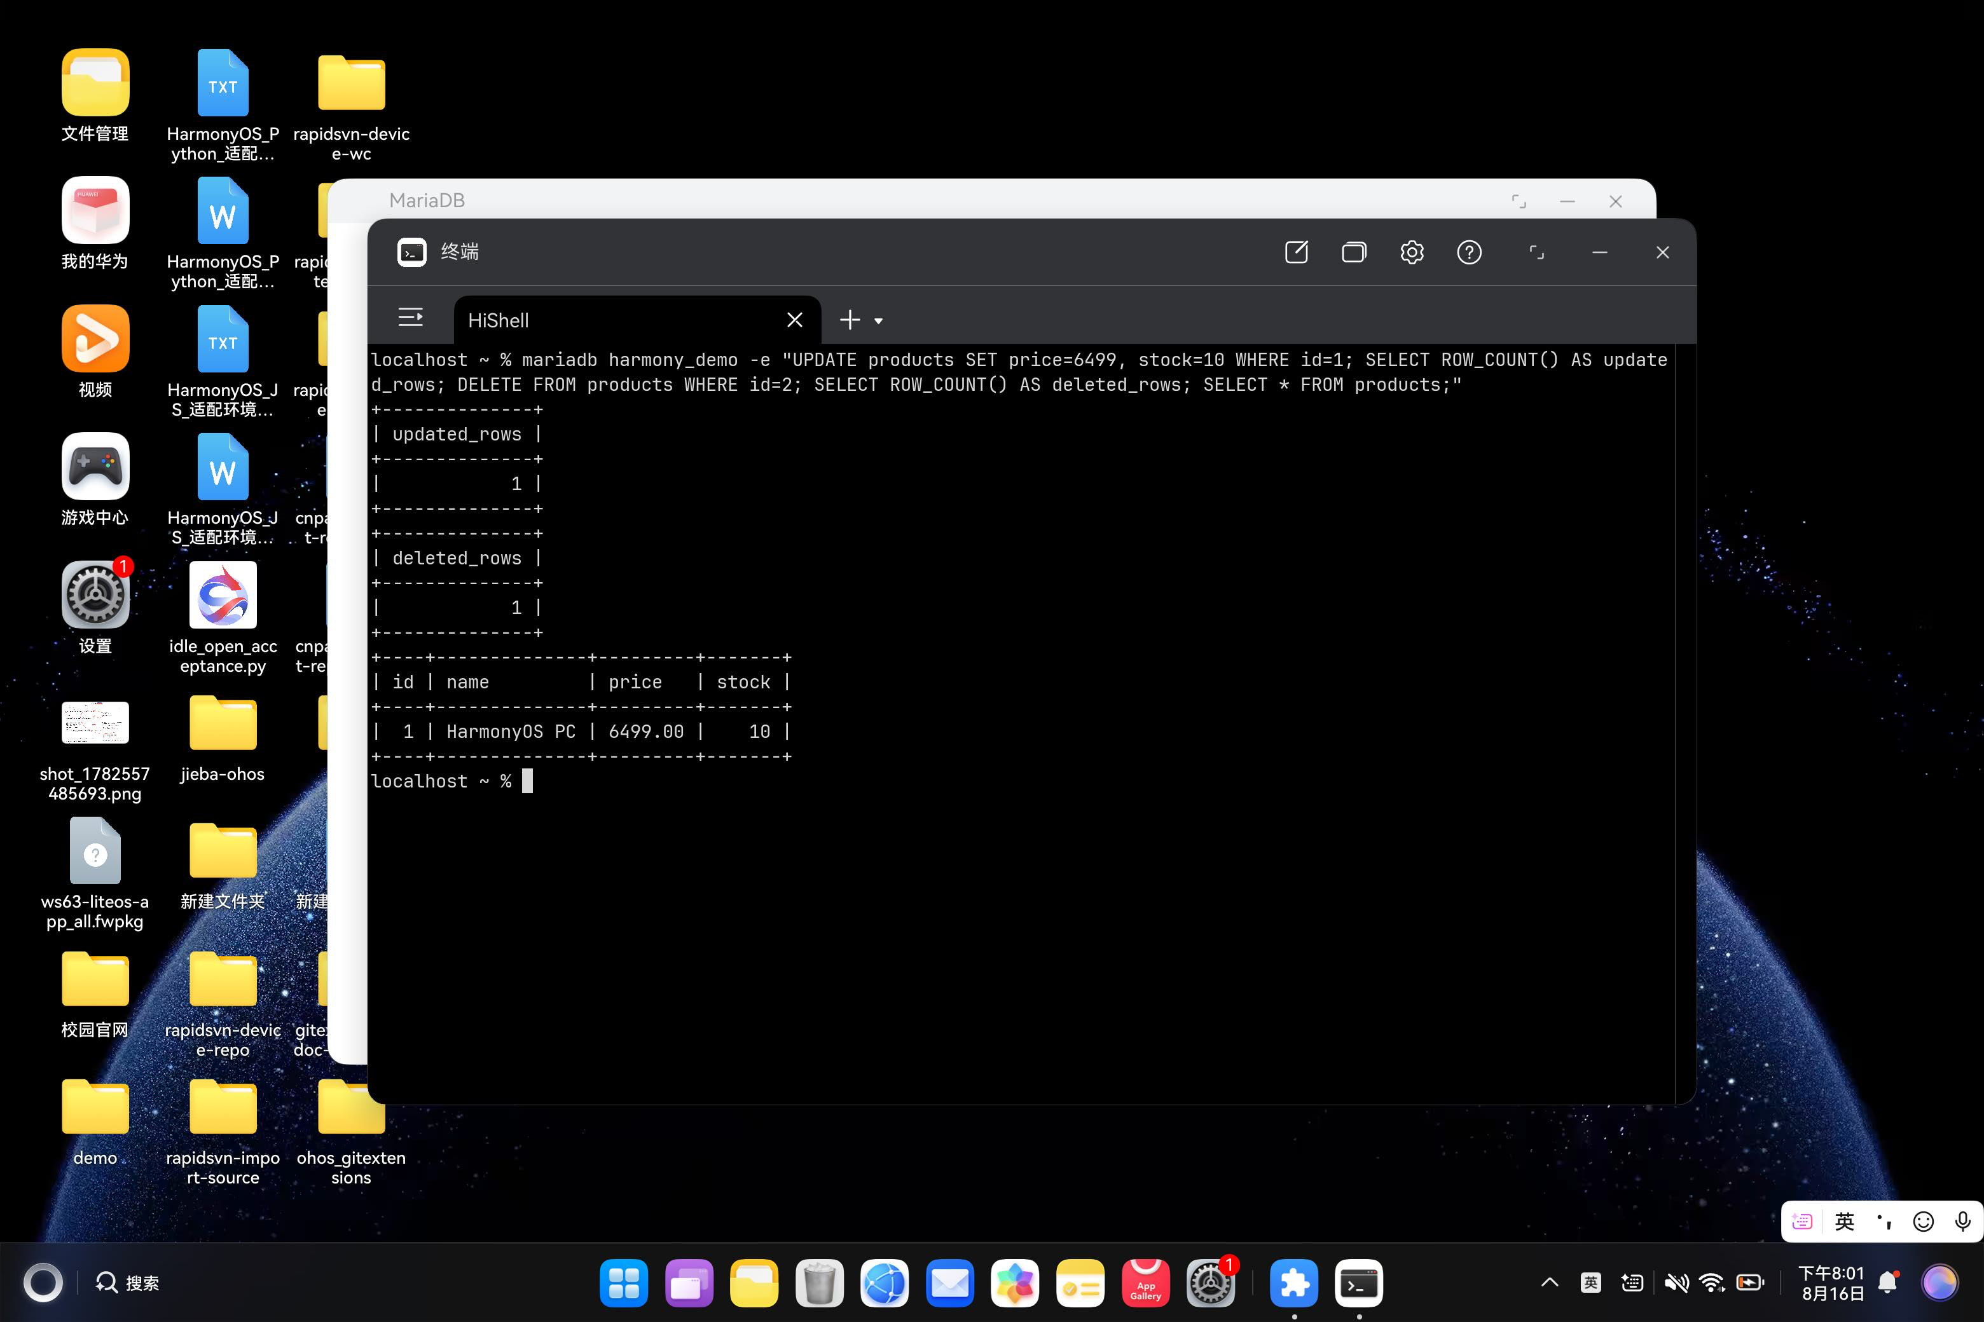Screen dimensions: 1984x1322
Task: Open terminal help question-mark icon
Action: (x=1468, y=252)
